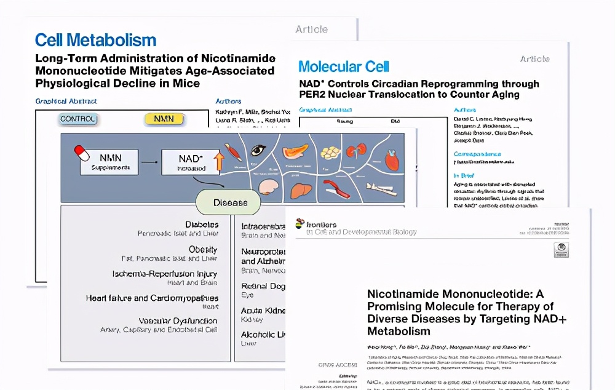Click the Eye subtitle under Retinal entry
Image resolution: width=615 pixels, height=390 pixels.
pyautogui.click(x=247, y=295)
